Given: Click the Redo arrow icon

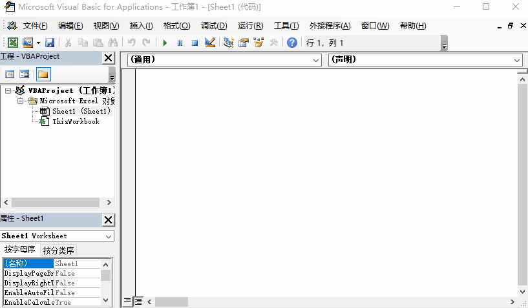Looking at the screenshot, I should point(146,43).
